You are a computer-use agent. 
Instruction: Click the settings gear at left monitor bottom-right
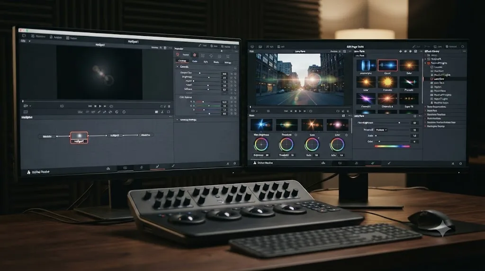point(235,163)
